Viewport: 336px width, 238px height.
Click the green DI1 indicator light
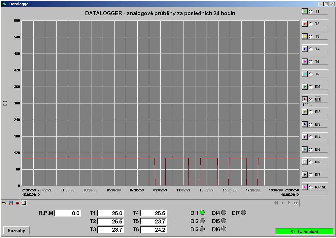coord(202,213)
